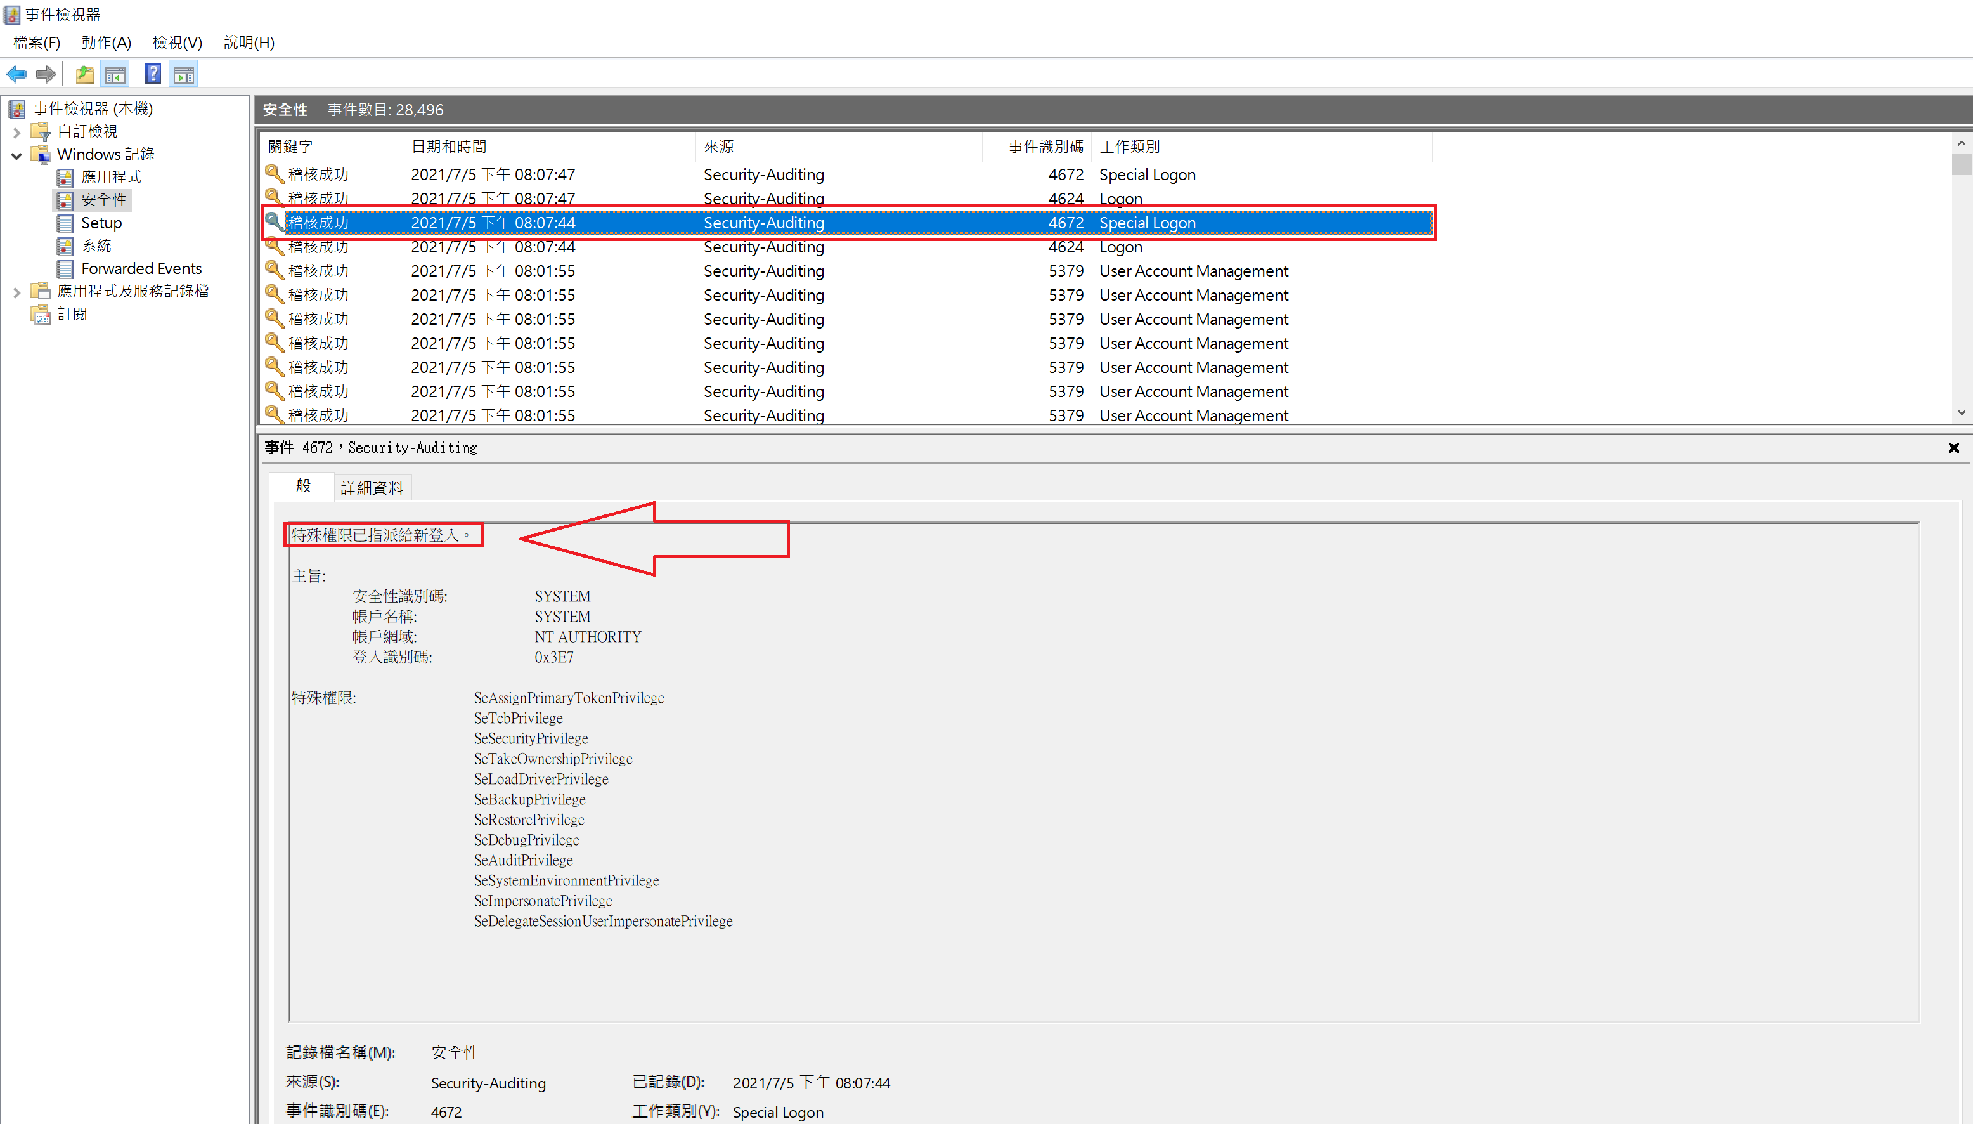This screenshot has width=1973, height=1124.
Task: Expand the 應用程式及服務記錄檔 node
Action: [x=17, y=292]
